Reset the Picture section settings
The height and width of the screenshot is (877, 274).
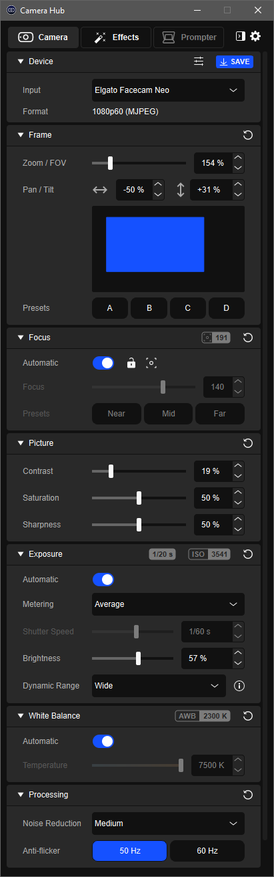coord(248,443)
